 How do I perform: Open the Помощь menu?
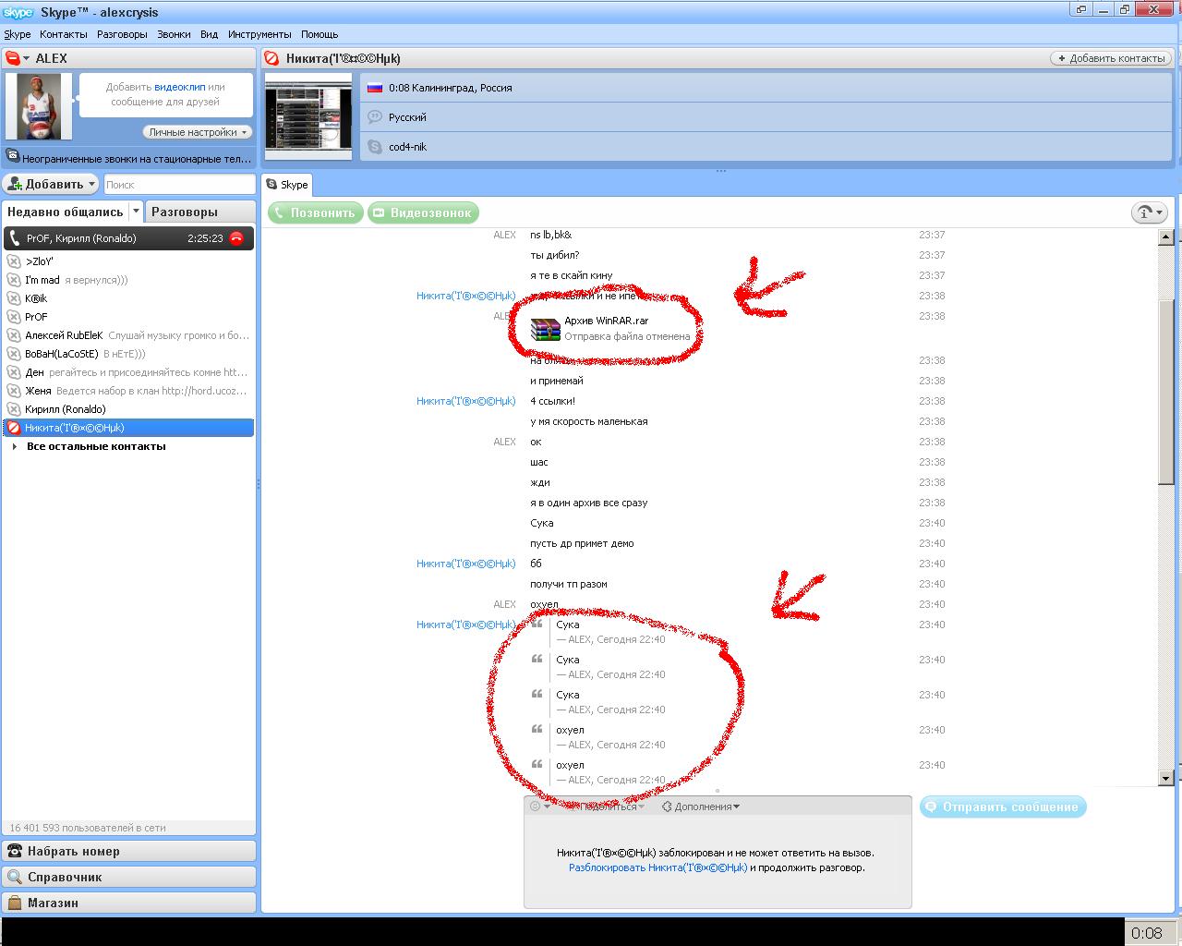pos(320,34)
